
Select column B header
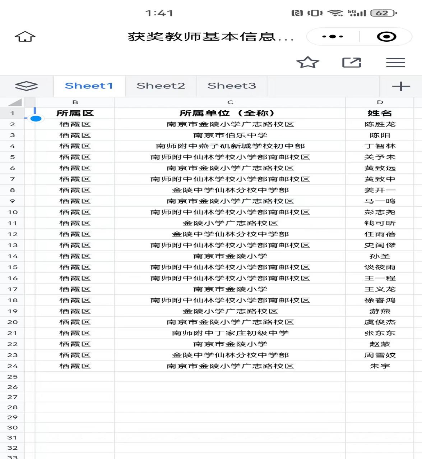click(75, 102)
